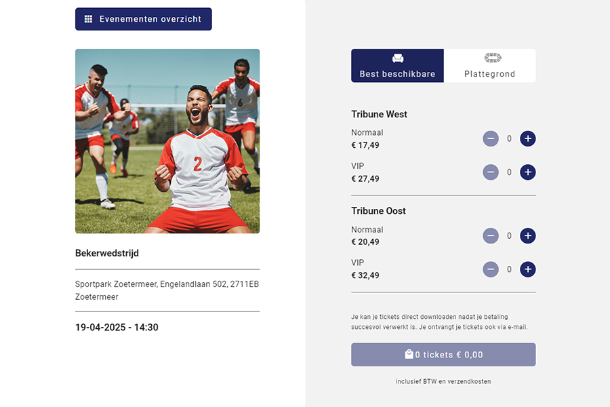Add one Tribune West VIP ticket

pyautogui.click(x=527, y=172)
